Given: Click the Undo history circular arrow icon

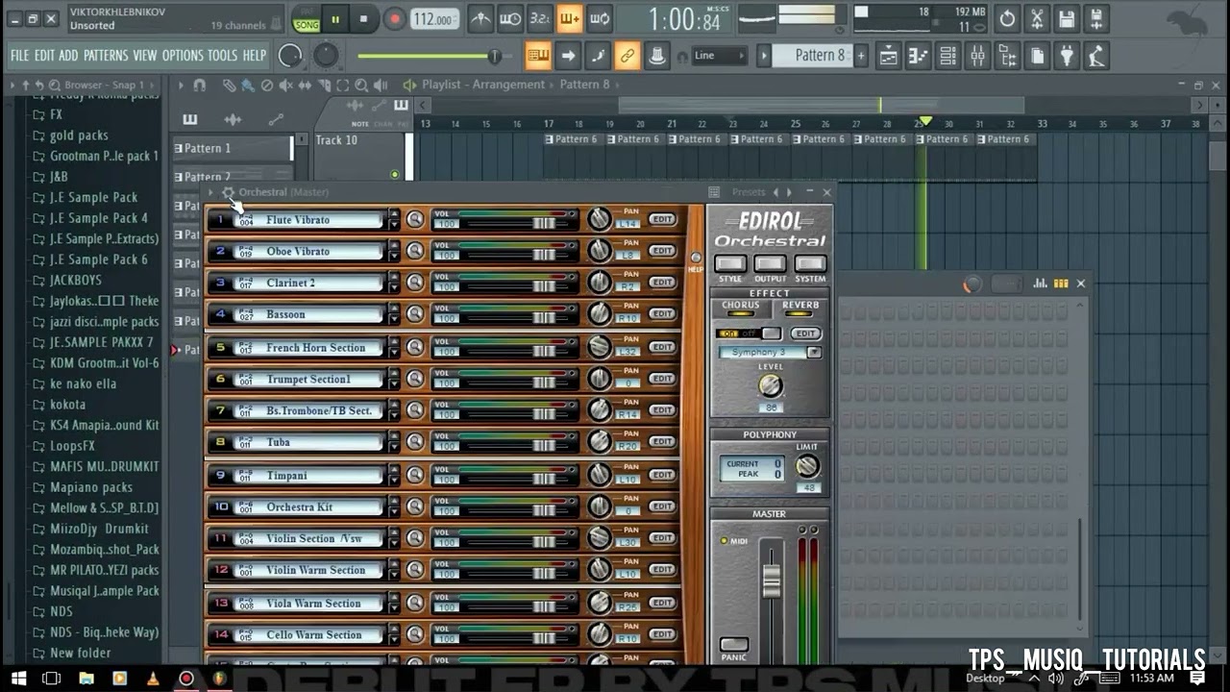Looking at the screenshot, I should (x=1007, y=18).
